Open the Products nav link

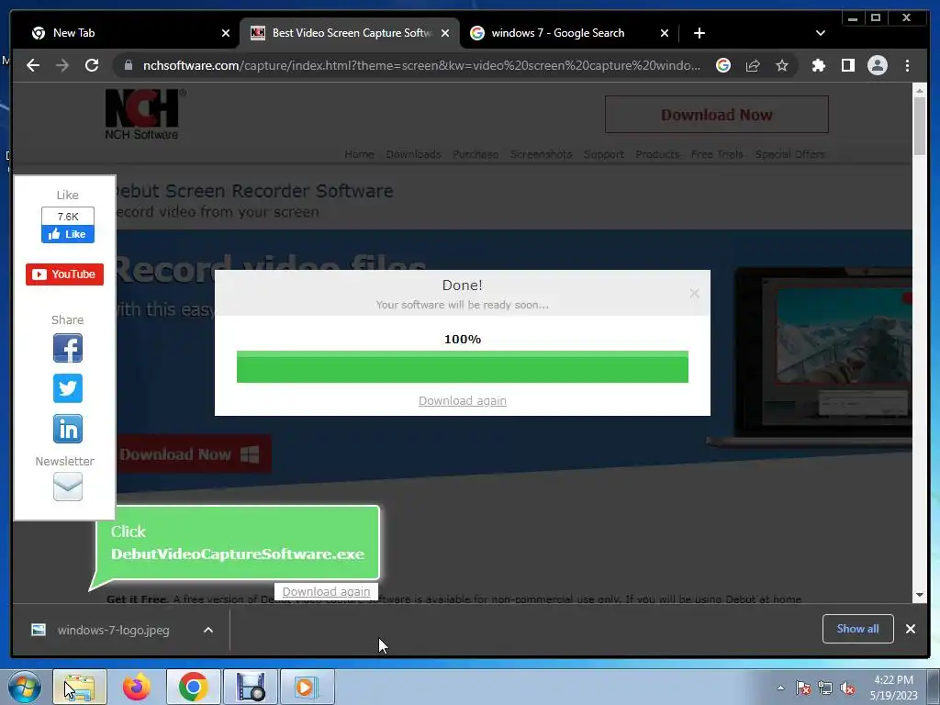click(657, 154)
